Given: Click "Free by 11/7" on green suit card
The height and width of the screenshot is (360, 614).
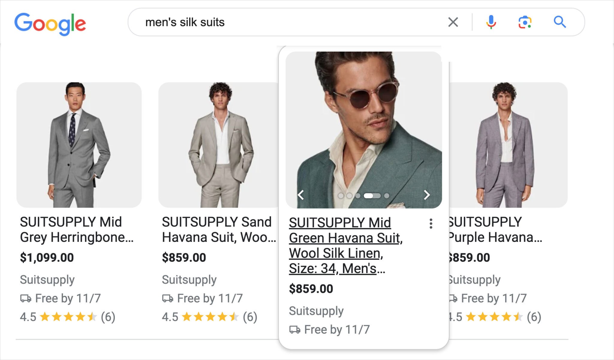Looking at the screenshot, I should 337,329.
